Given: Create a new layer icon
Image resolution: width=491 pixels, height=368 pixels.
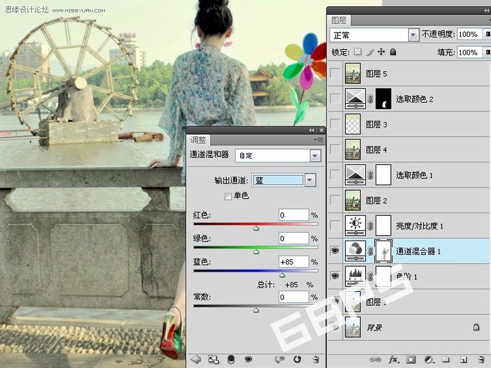Looking at the screenshot, I should point(463,359).
